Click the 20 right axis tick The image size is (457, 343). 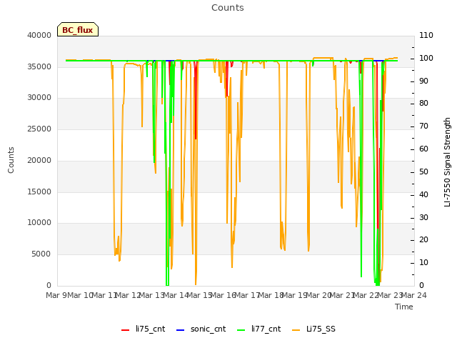(x=423, y=240)
